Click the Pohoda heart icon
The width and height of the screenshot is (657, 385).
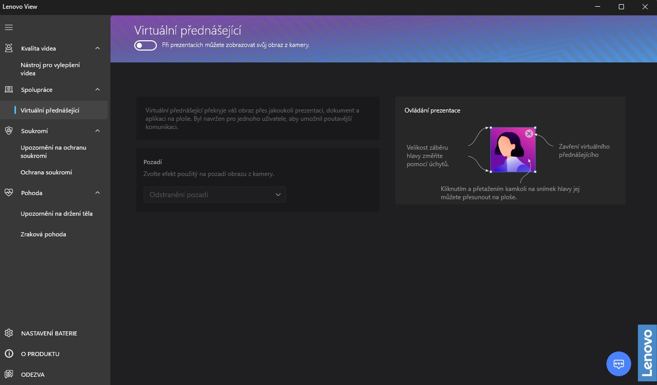pyautogui.click(x=9, y=192)
